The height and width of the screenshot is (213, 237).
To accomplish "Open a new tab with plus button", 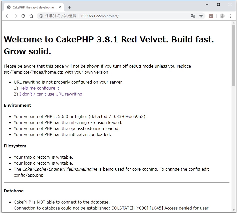I will click(x=69, y=7).
